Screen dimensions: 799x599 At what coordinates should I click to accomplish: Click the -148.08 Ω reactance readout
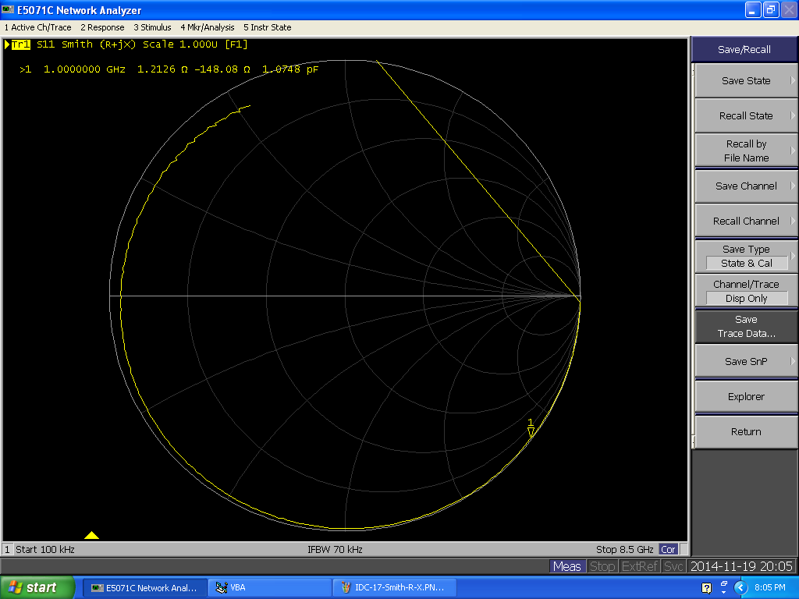pyautogui.click(x=222, y=69)
